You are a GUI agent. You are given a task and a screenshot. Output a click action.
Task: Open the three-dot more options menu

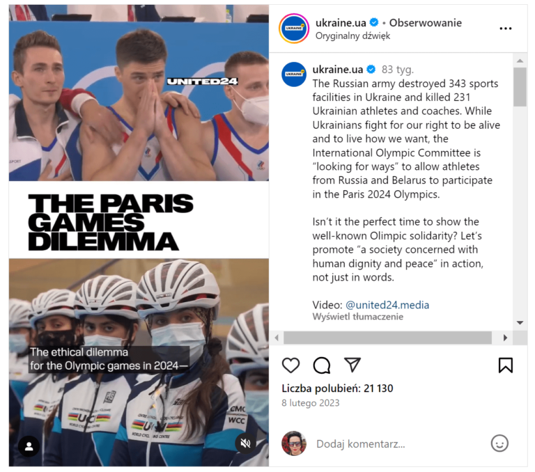pos(505,29)
